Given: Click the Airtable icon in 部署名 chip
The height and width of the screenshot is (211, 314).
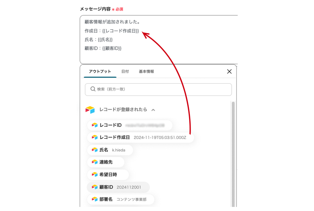Looking at the screenshot, I should (95, 199).
